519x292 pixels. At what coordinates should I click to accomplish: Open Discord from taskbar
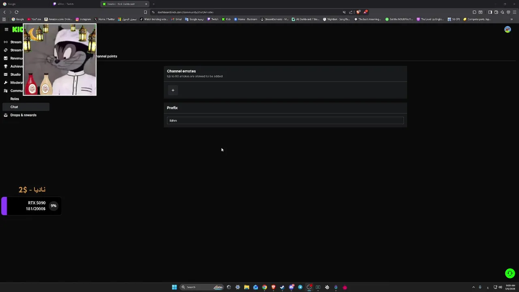291,287
